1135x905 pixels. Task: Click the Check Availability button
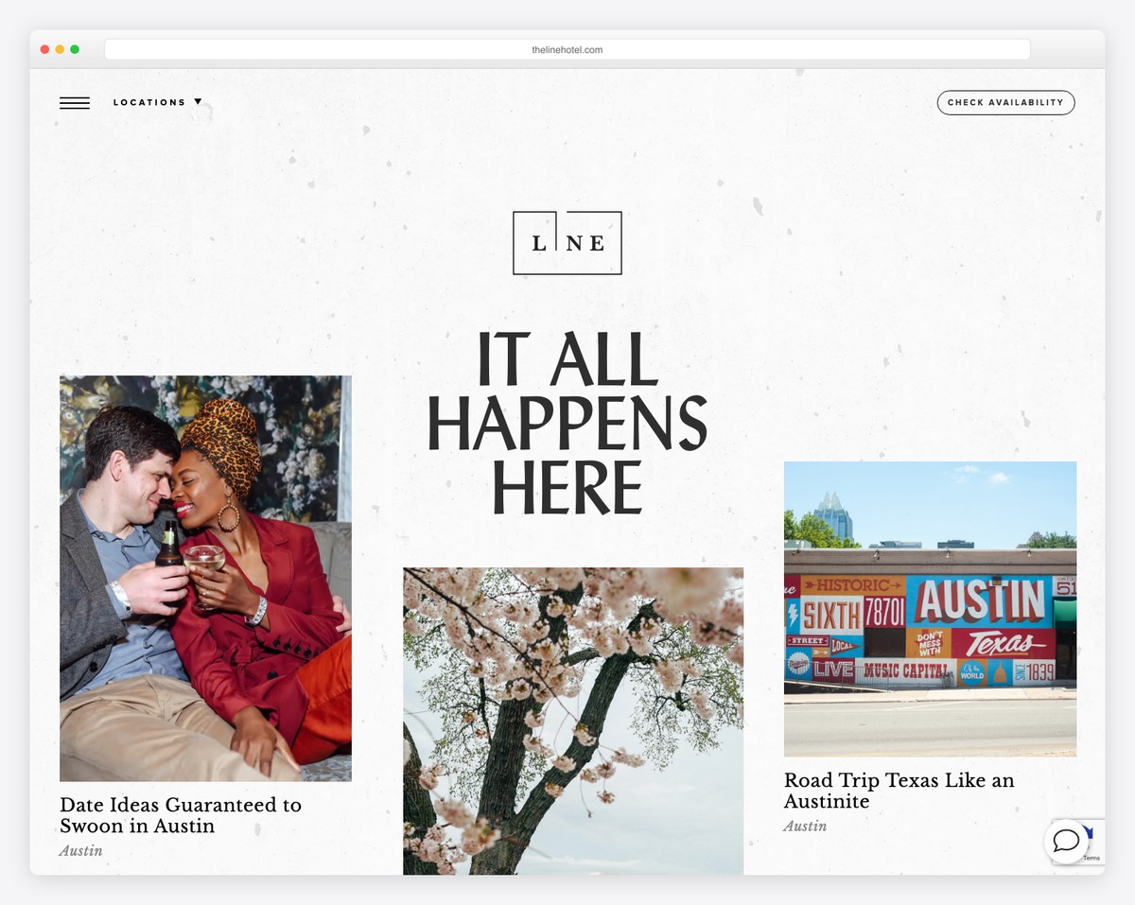1005,102
